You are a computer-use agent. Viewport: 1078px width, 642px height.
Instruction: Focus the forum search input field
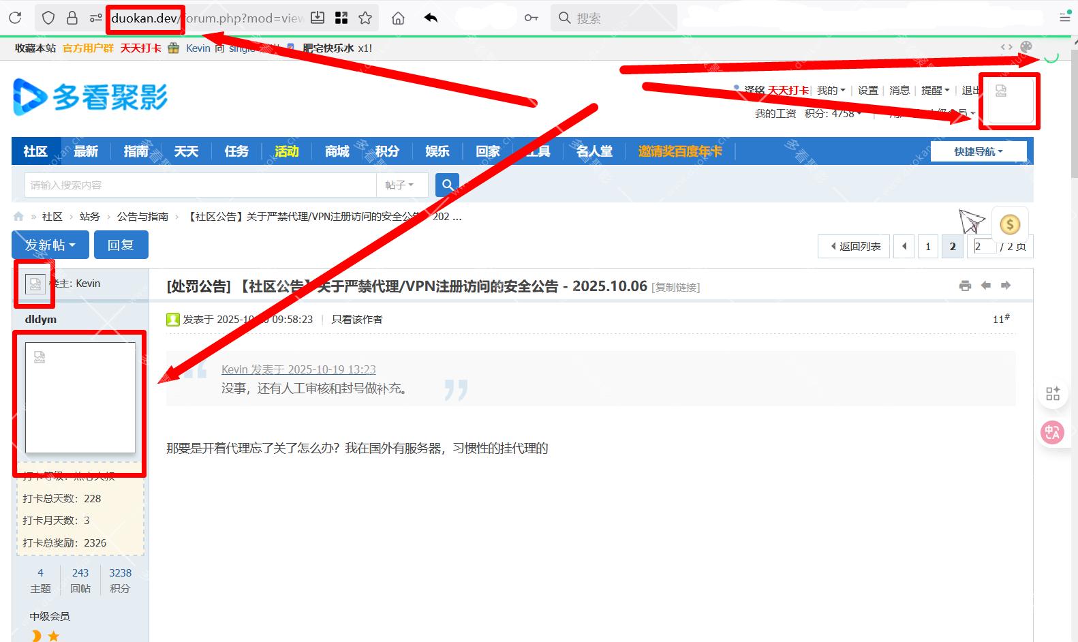[200, 185]
